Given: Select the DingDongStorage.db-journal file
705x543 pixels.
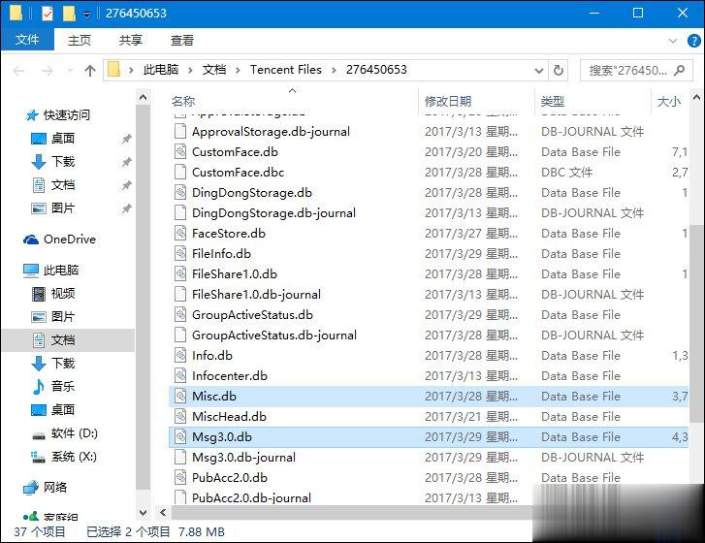Looking at the screenshot, I should point(273,213).
